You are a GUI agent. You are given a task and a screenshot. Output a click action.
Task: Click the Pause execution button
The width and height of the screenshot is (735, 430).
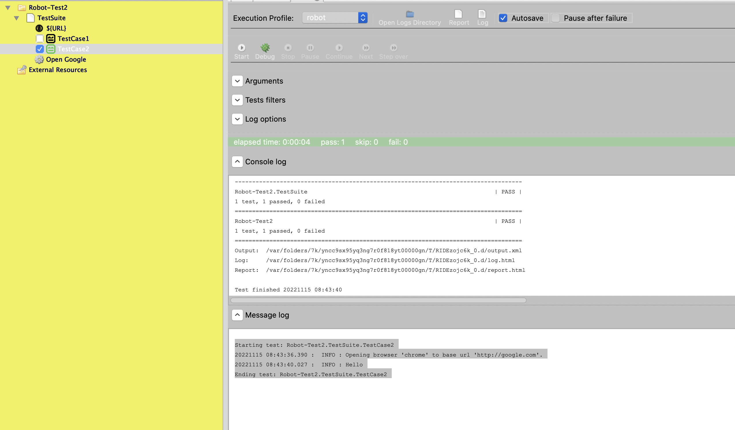pos(310,52)
